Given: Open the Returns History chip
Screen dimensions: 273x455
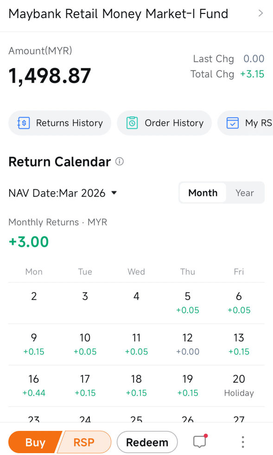Looking at the screenshot, I should coord(60,123).
